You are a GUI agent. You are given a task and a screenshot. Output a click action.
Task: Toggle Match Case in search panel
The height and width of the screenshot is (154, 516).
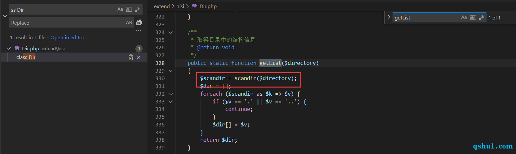(x=120, y=9)
